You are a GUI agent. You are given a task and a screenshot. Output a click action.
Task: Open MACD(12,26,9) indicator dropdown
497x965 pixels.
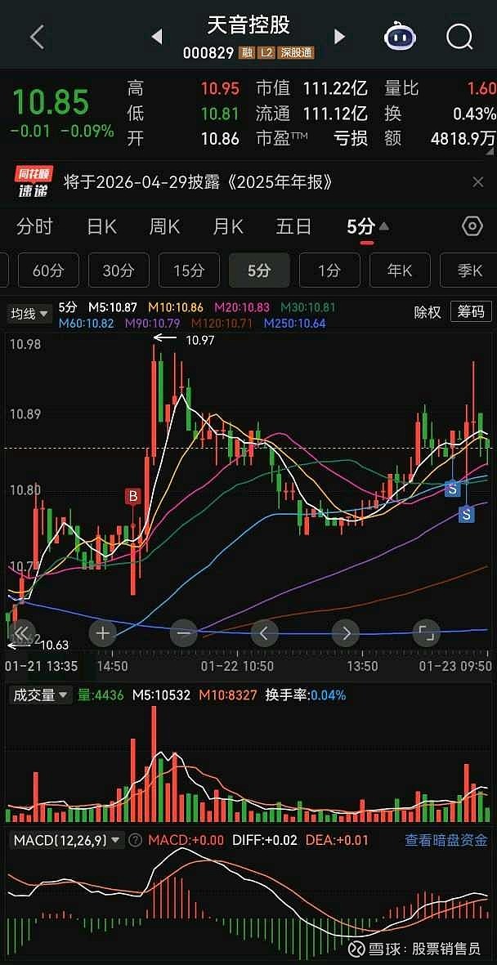tap(66, 840)
